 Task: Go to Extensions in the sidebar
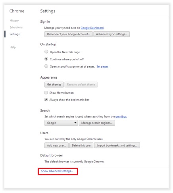coord(16,27)
